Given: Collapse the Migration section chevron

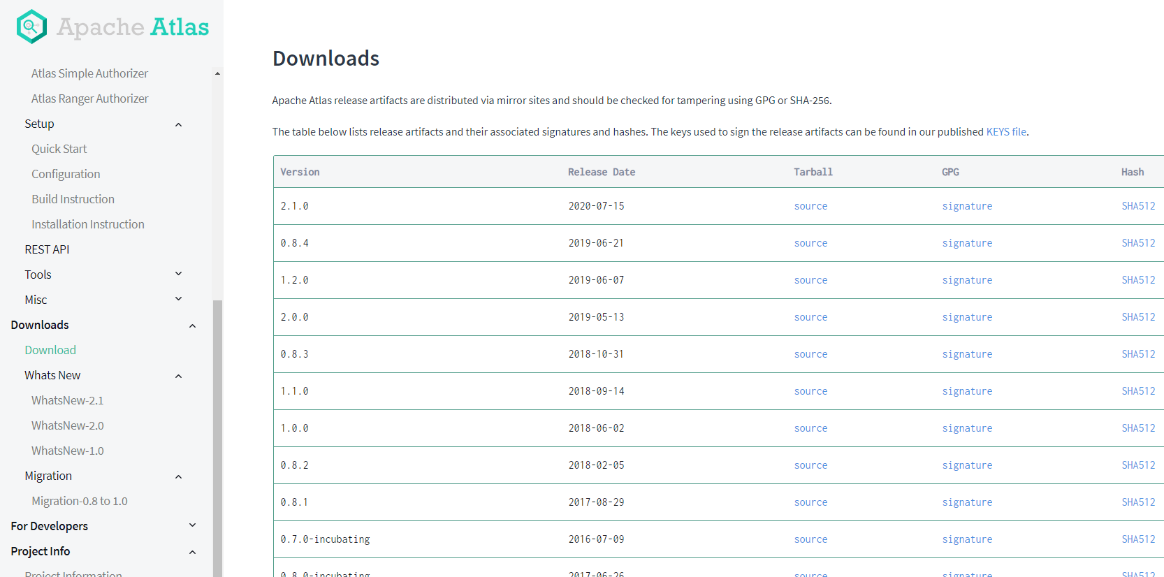Looking at the screenshot, I should click(x=178, y=476).
